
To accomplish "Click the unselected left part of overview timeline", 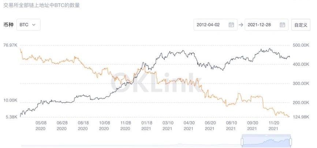I will coord(128,142).
